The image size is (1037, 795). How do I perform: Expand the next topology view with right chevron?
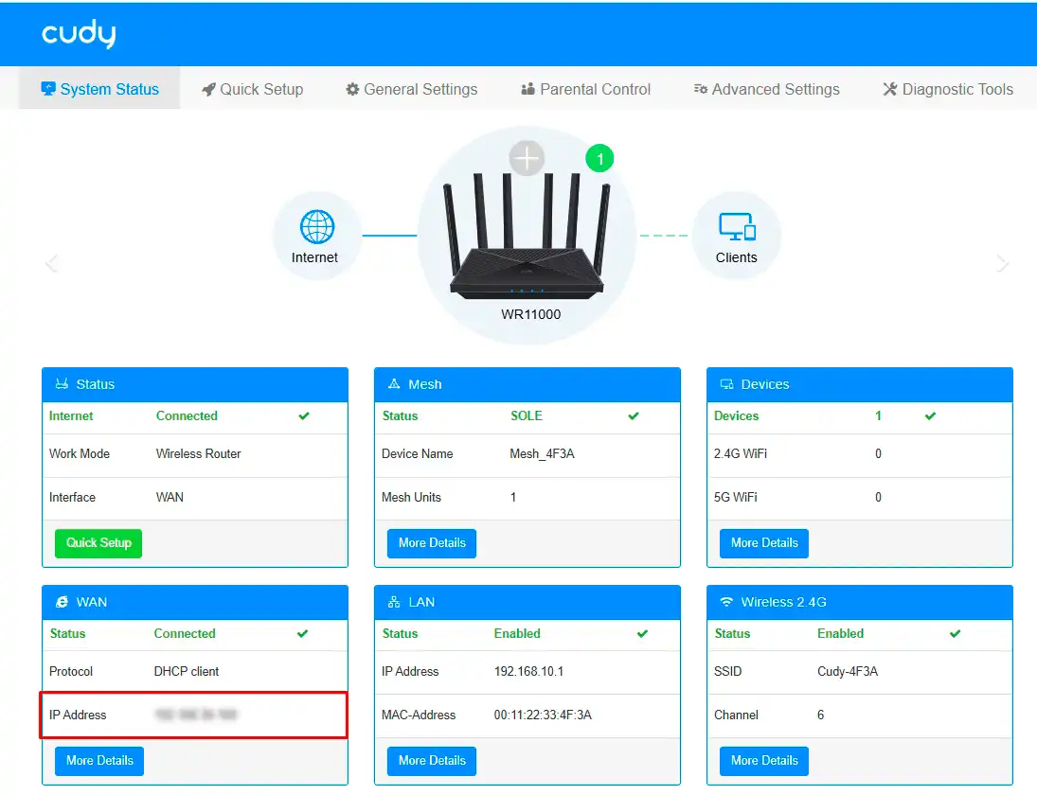tap(1002, 262)
